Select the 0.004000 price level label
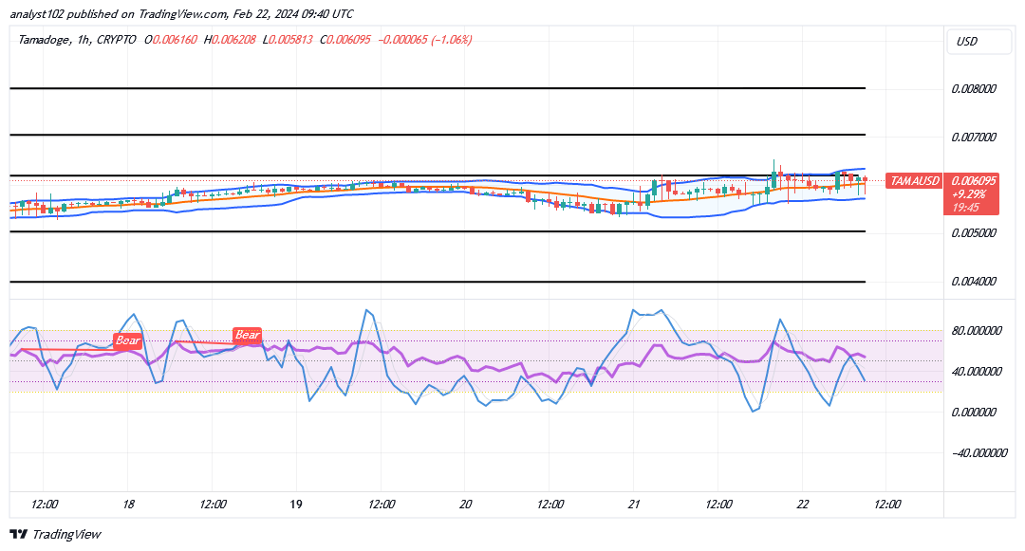Image resolution: width=1025 pixels, height=551 pixels. 974,282
